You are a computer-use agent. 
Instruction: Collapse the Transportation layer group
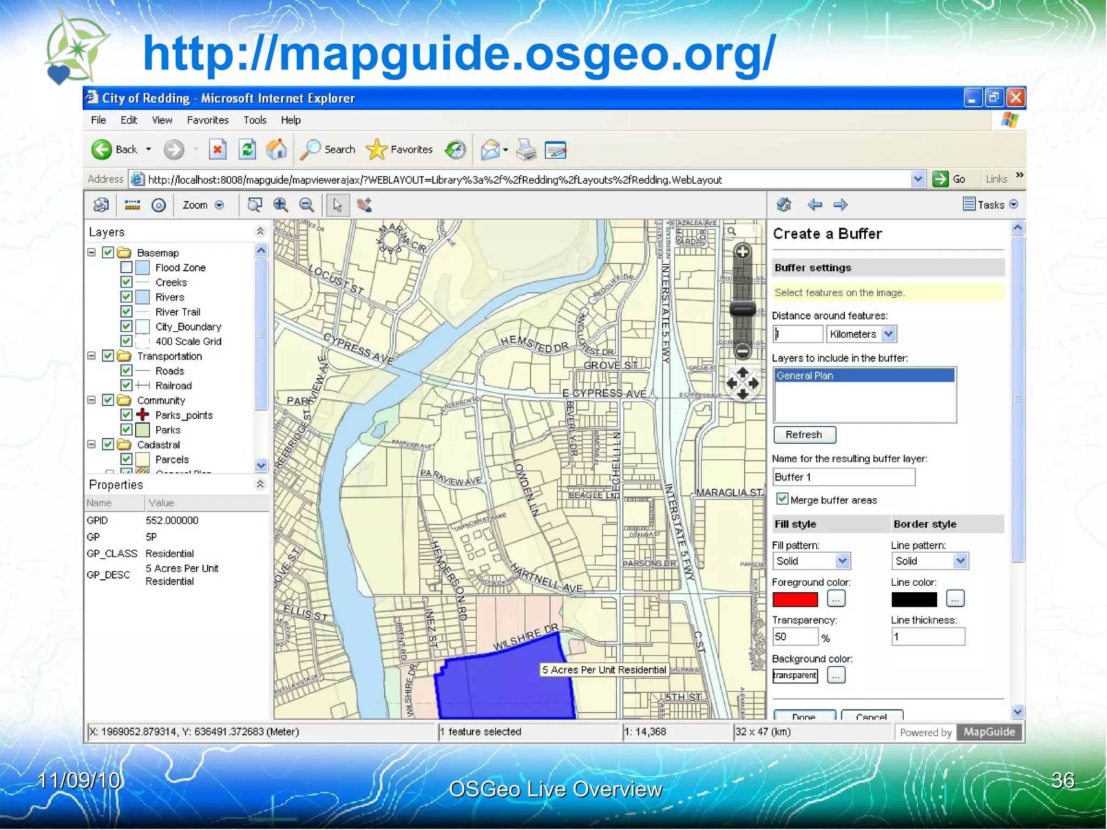(x=92, y=356)
